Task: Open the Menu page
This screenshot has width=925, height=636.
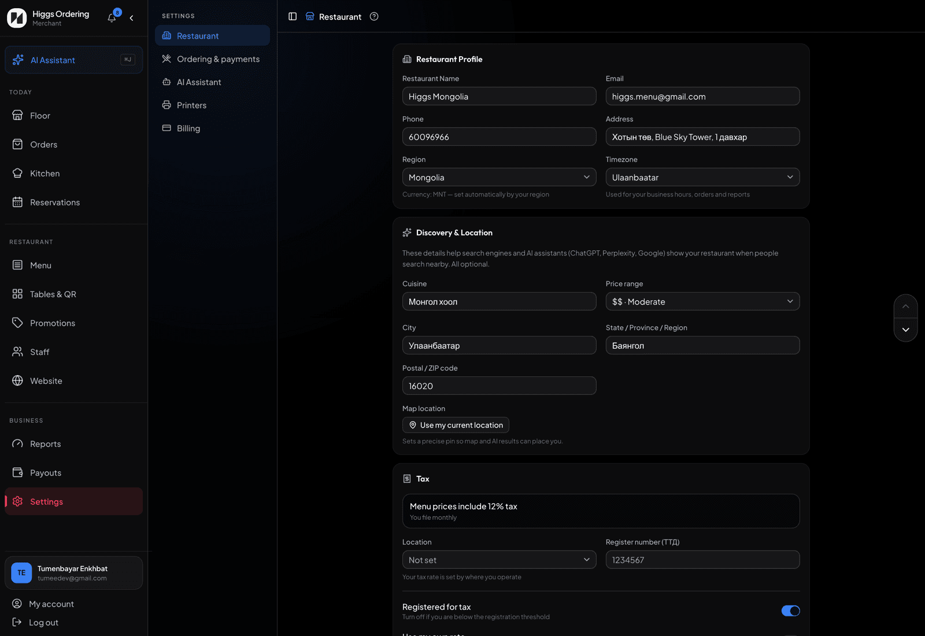Action: click(73, 265)
